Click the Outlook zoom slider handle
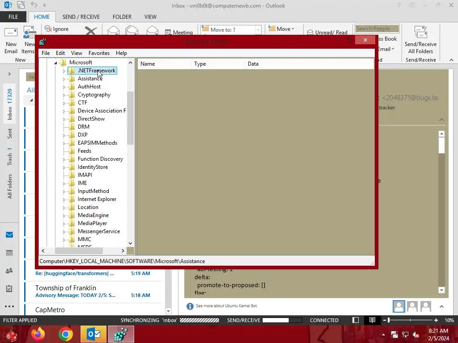Screen dimensions: 458x343 pos(389,320)
